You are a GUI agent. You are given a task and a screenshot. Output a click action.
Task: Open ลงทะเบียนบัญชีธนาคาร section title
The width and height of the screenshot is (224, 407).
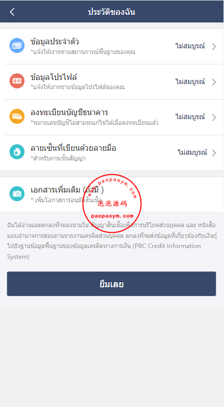pos(69,113)
